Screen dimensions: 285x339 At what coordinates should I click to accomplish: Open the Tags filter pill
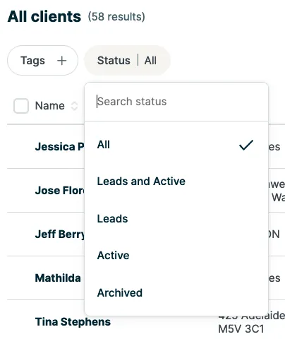(42, 61)
